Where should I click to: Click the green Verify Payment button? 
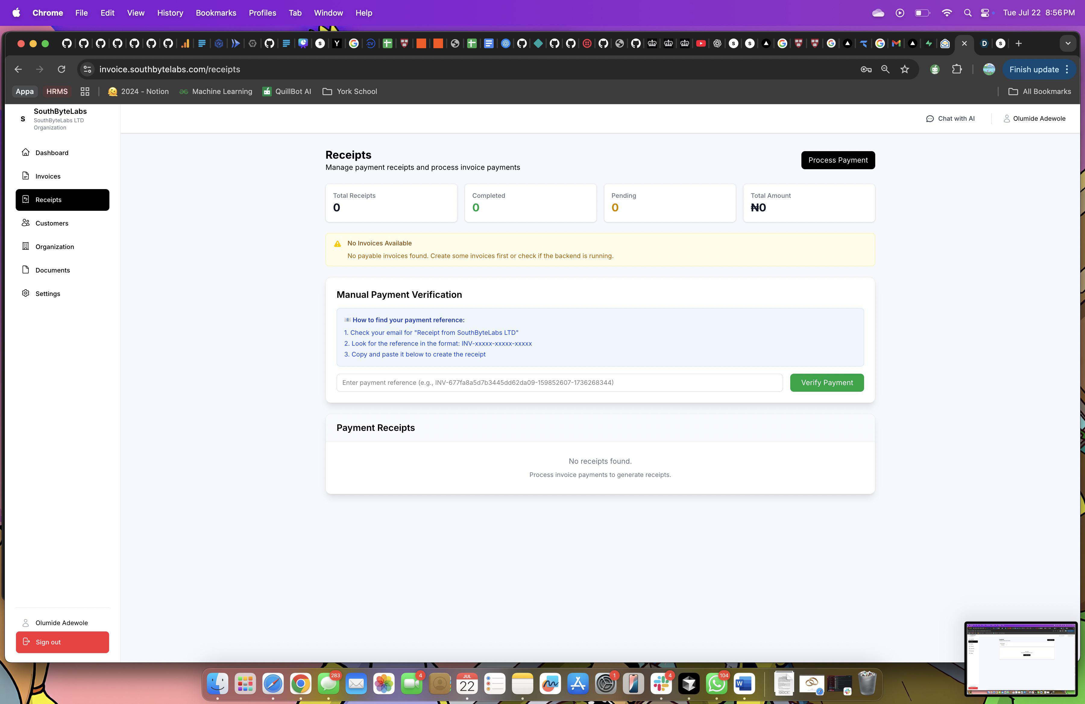point(826,382)
